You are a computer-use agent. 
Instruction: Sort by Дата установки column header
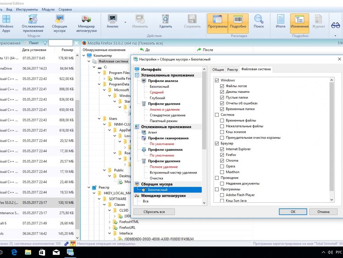(x=34, y=50)
